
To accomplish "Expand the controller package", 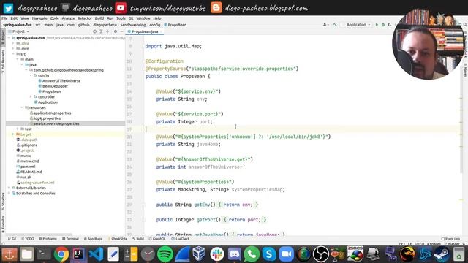I will click(31, 97).
